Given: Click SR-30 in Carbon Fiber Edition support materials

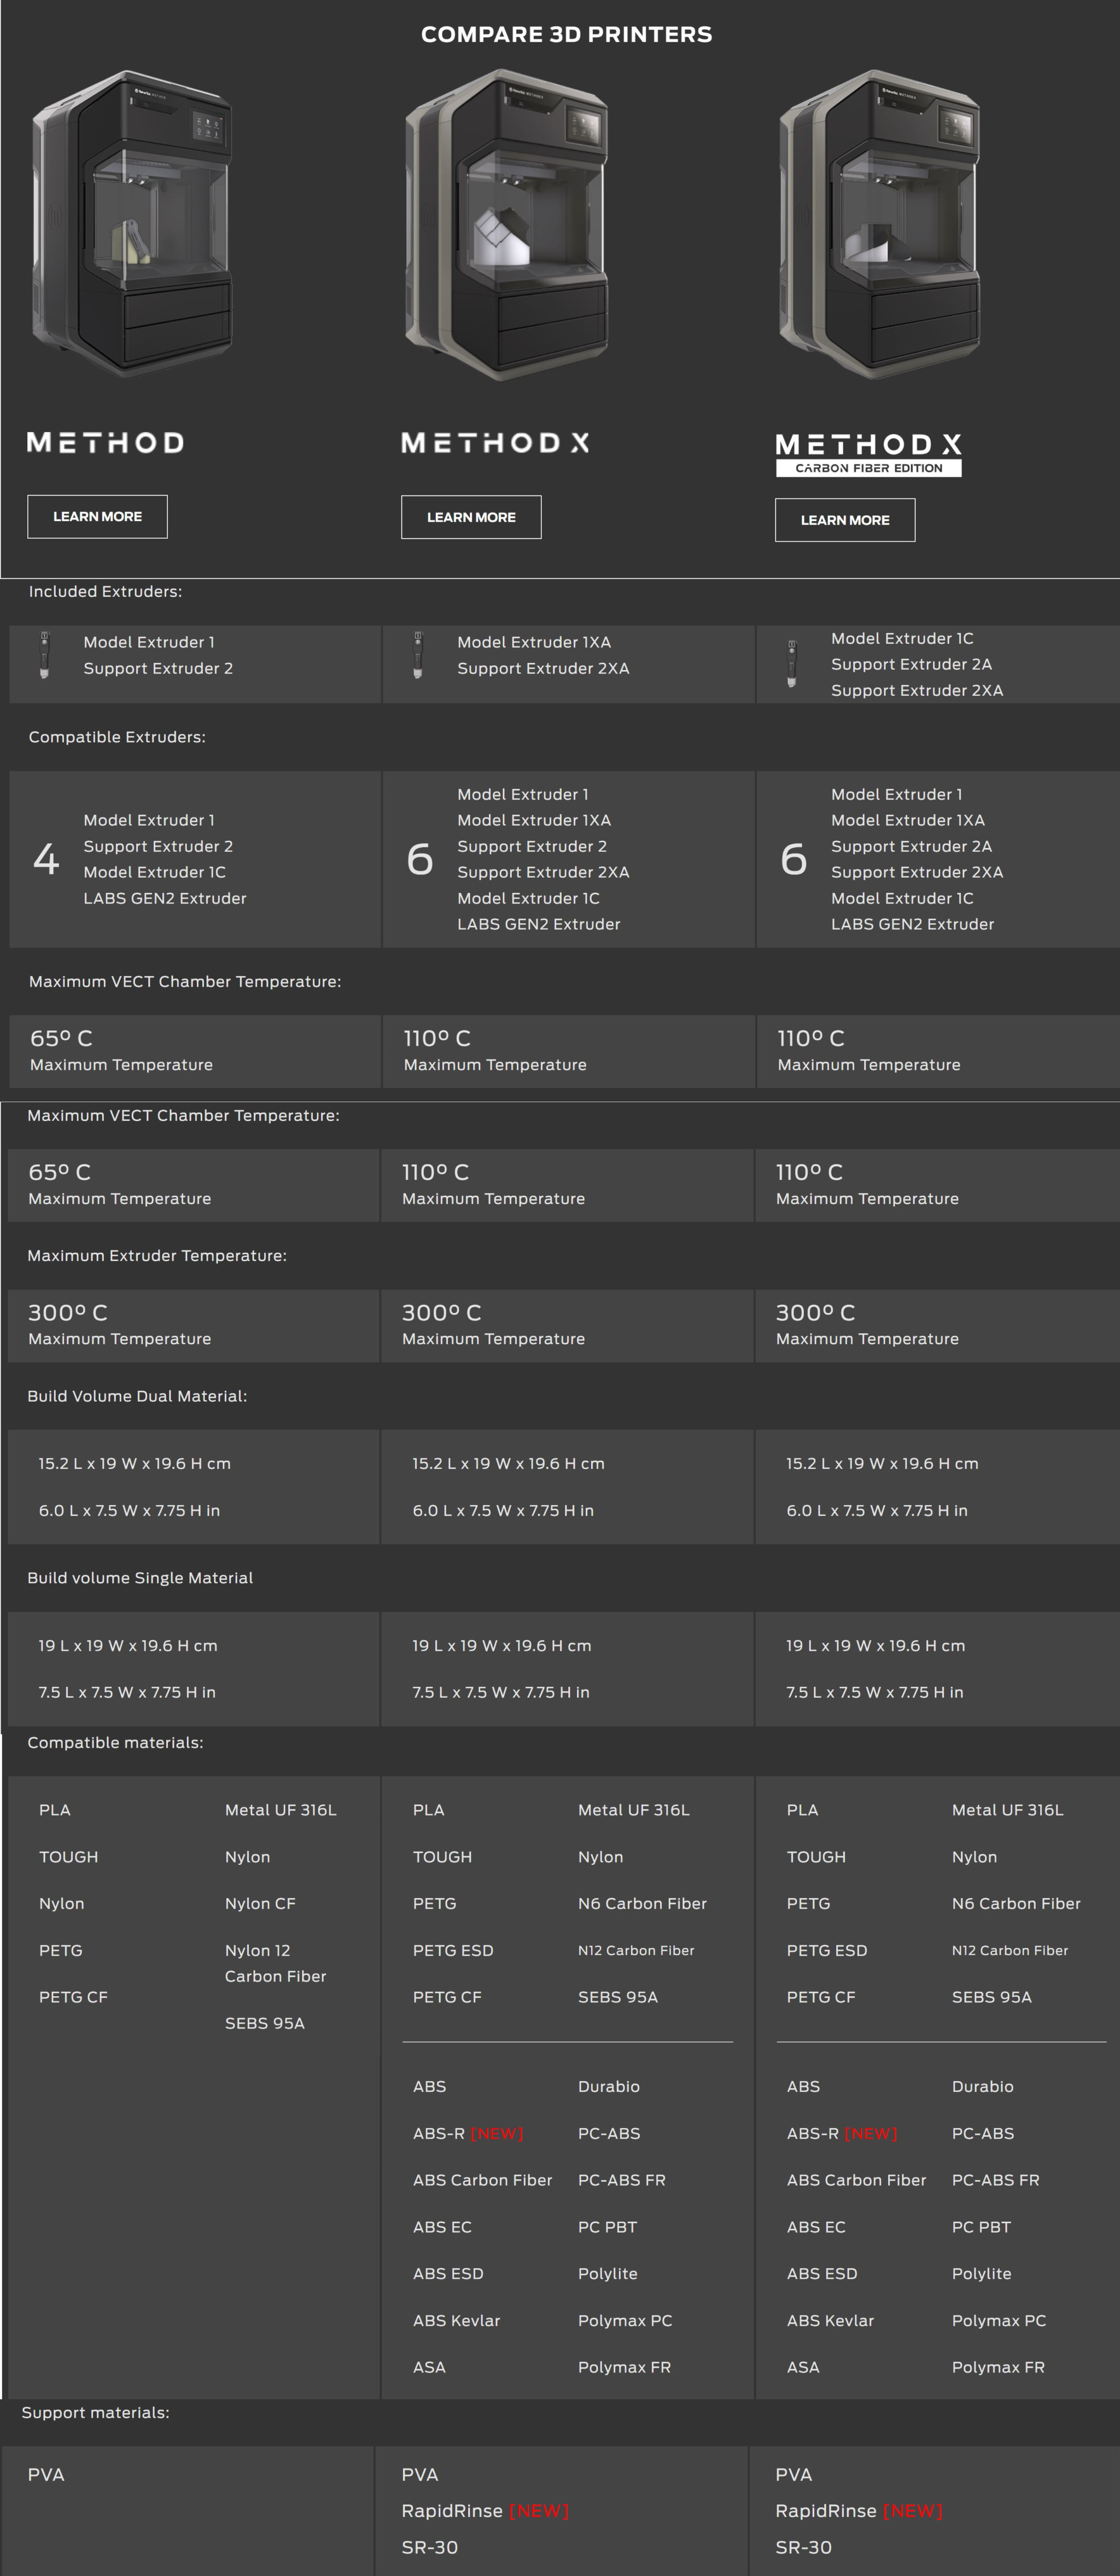Looking at the screenshot, I should (803, 2547).
